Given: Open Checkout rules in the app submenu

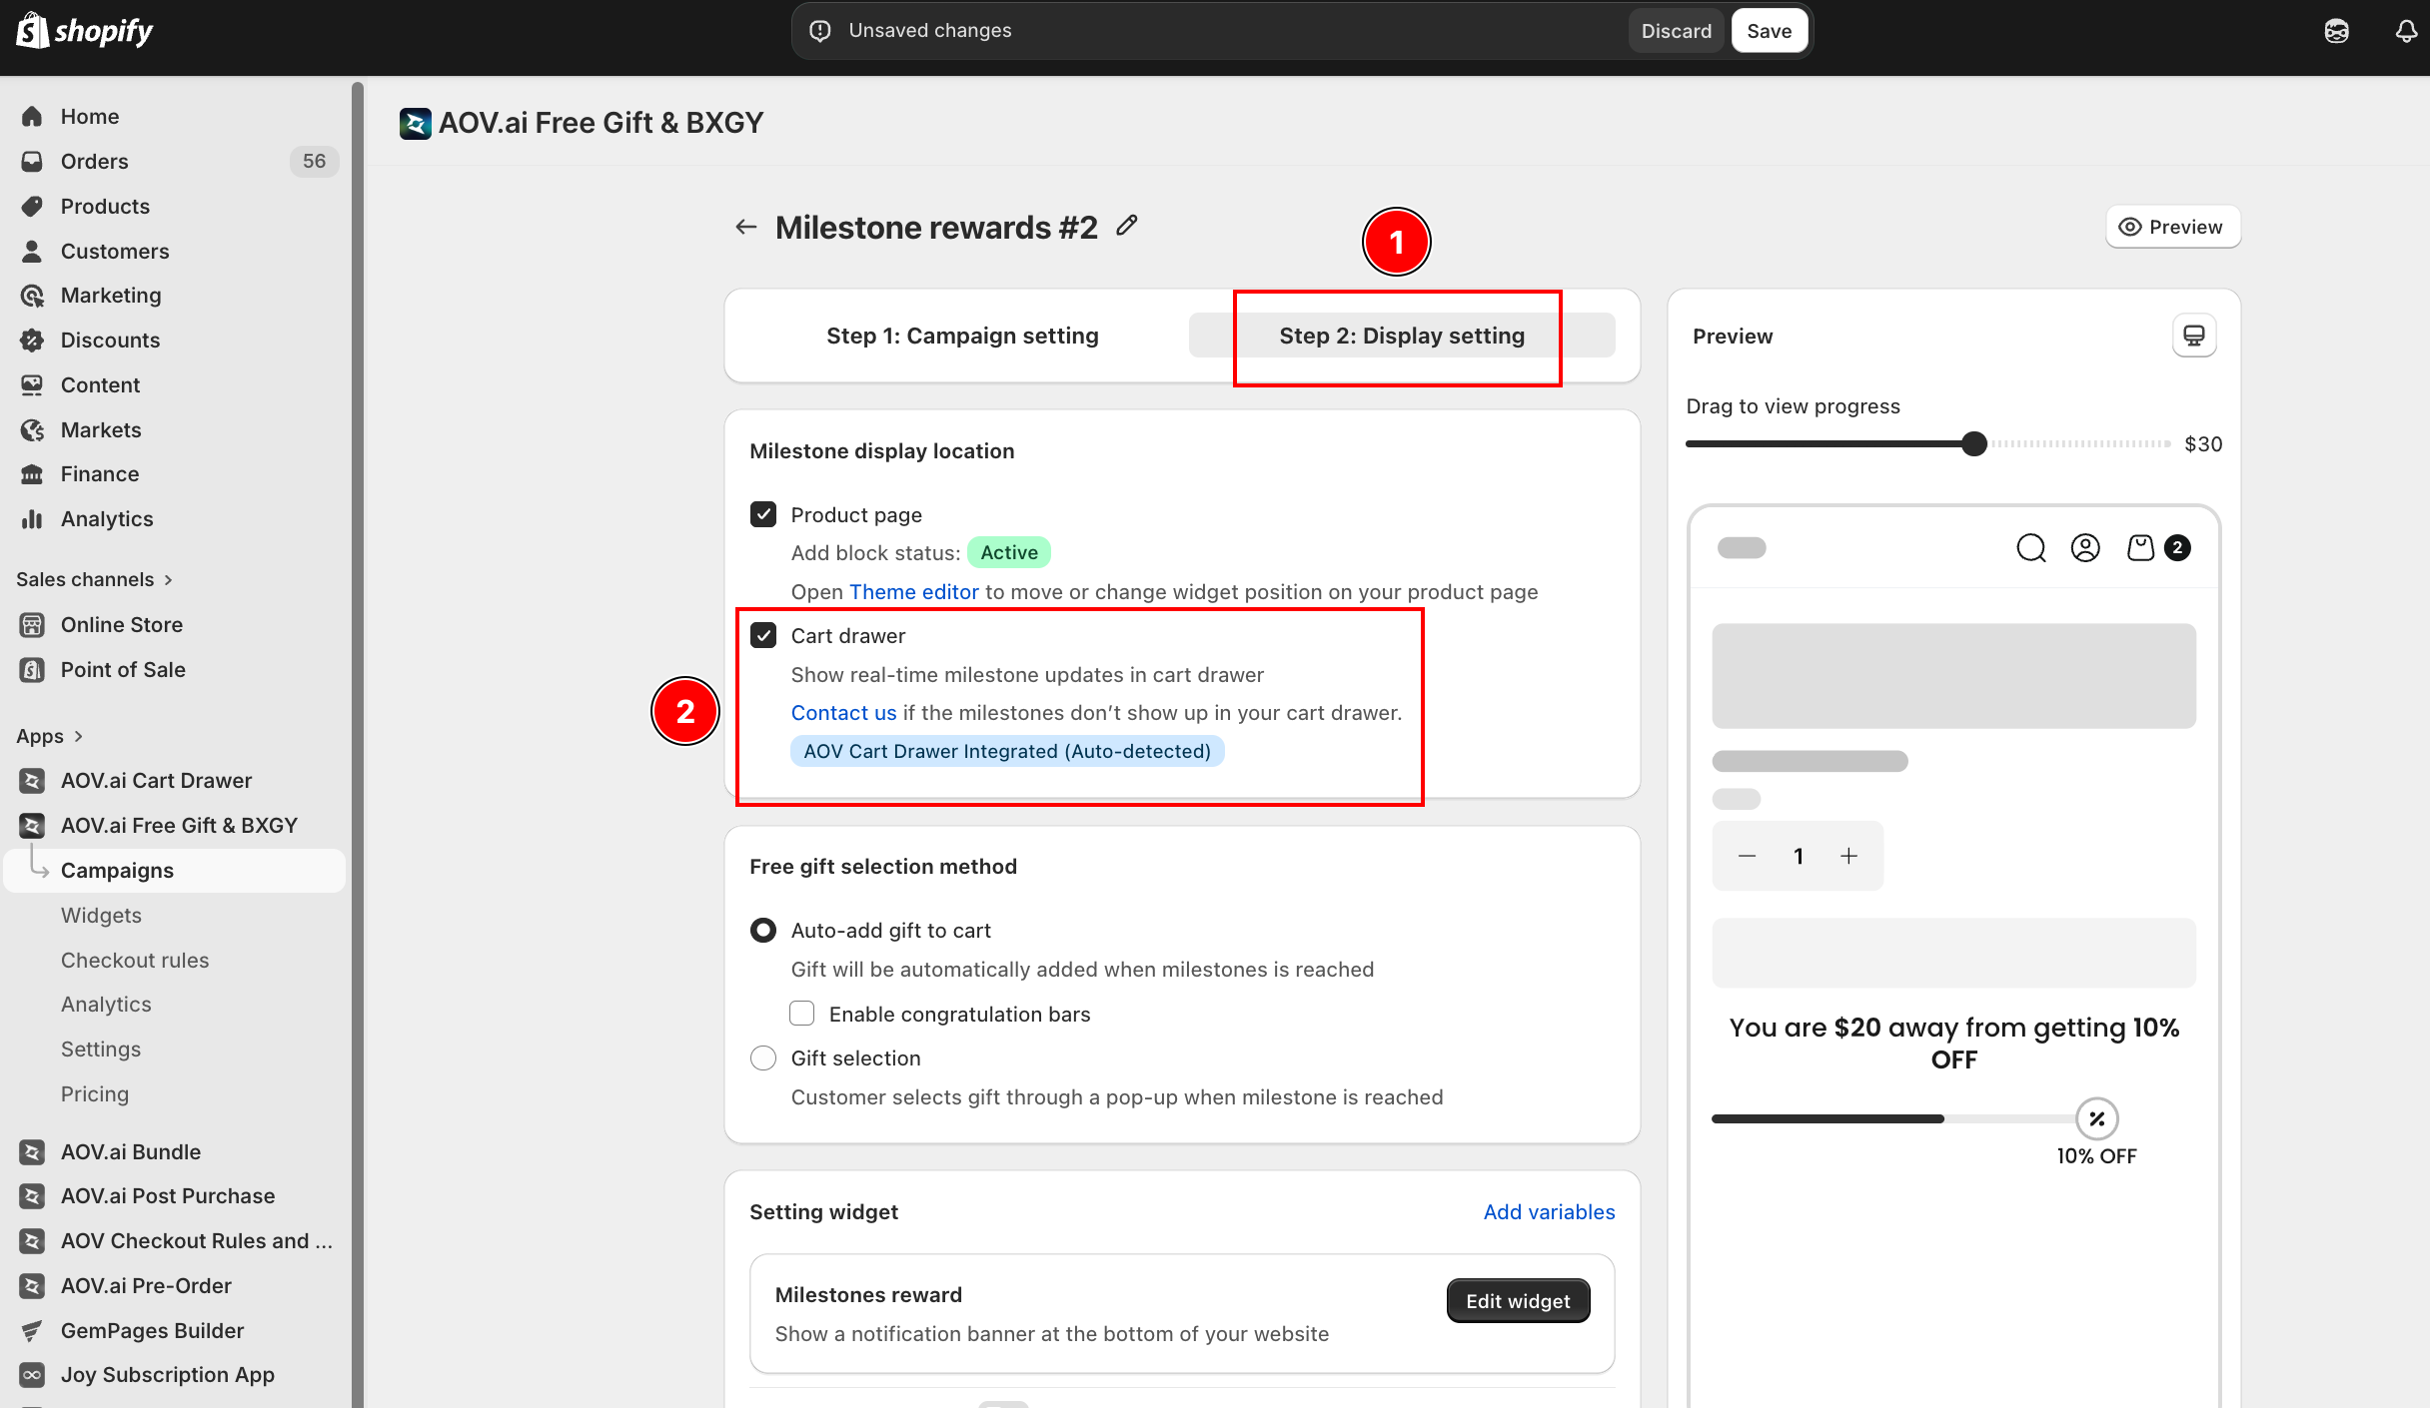Looking at the screenshot, I should (x=135, y=961).
